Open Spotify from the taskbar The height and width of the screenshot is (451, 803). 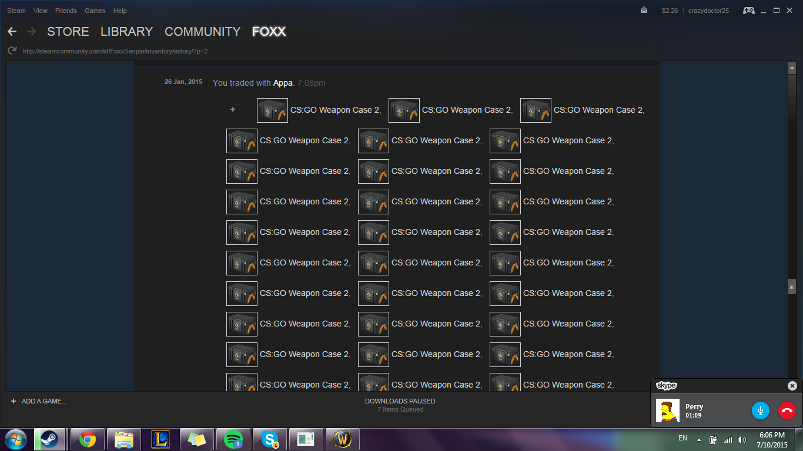click(233, 439)
